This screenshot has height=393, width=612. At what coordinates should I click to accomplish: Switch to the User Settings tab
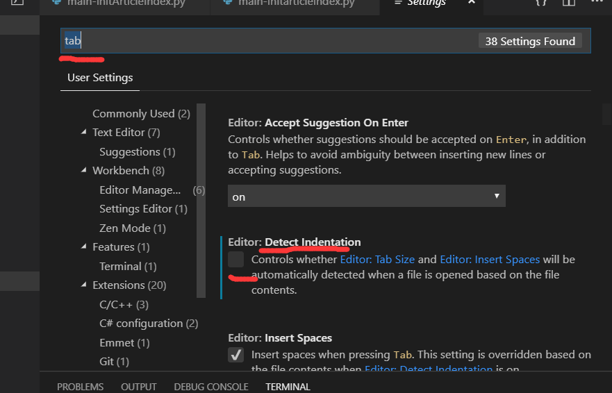pos(100,78)
